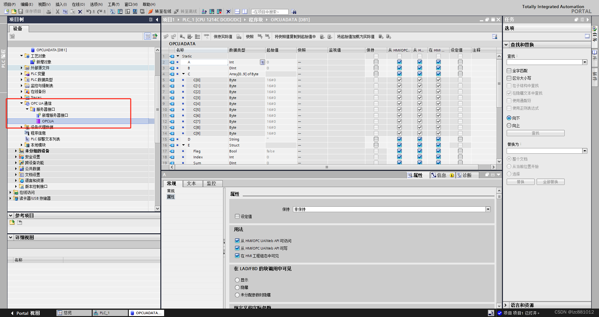599x317 pixels.
Task: Click the Stop CPU icon
Action: tap(219, 12)
